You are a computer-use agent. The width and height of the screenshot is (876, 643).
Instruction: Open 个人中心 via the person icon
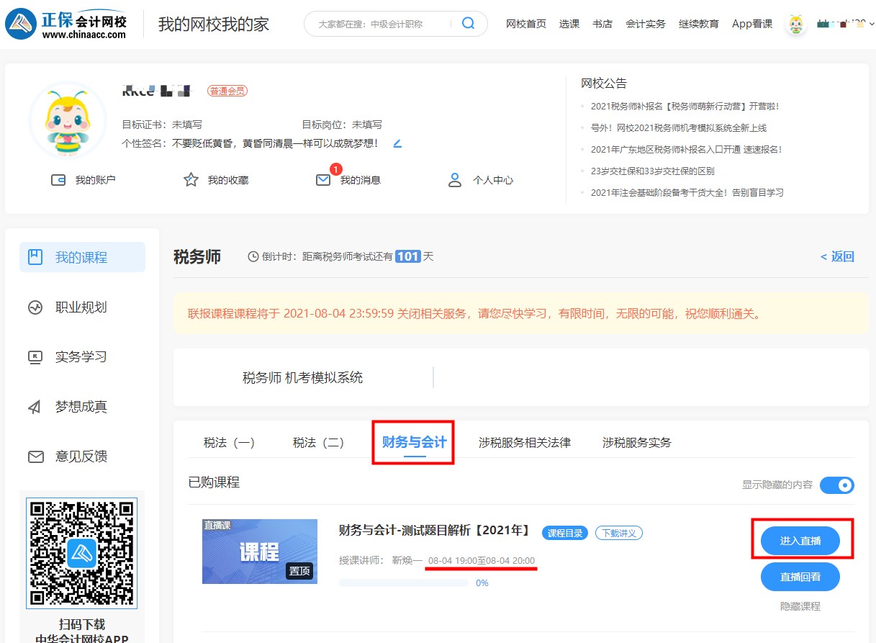click(x=455, y=180)
